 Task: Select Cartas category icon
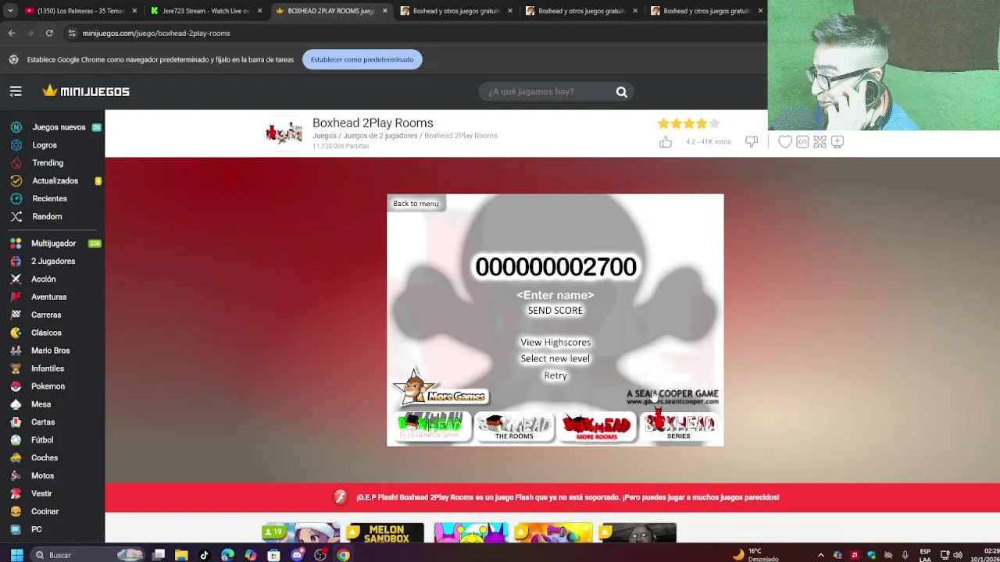tap(16, 422)
